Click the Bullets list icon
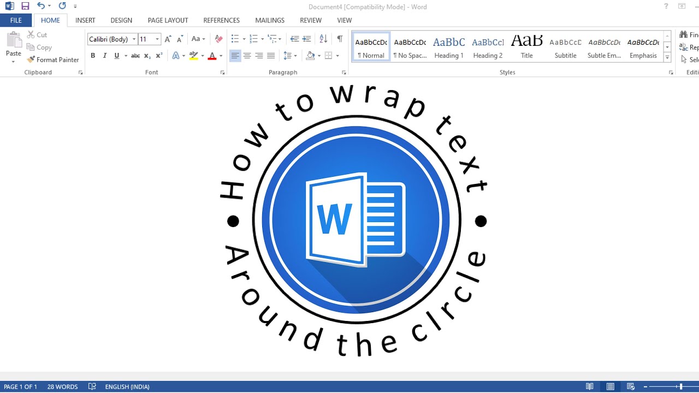Image resolution: width=699 pixels, height=393 pixels. pos(235,39)
